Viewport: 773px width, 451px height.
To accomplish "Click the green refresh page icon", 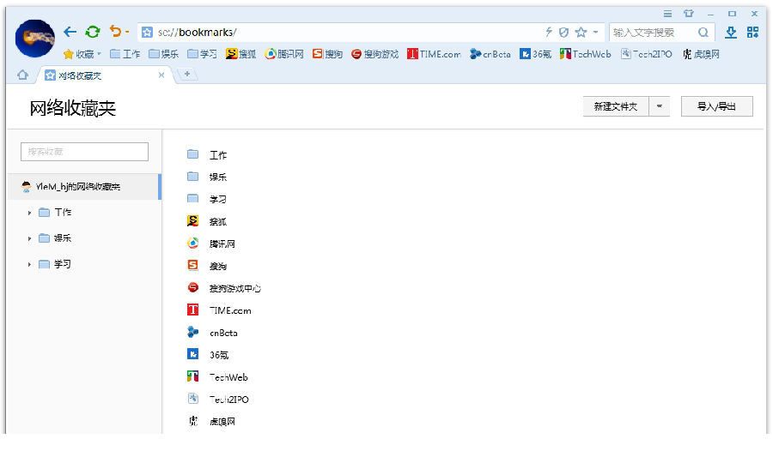I will (x=93, y=32).
